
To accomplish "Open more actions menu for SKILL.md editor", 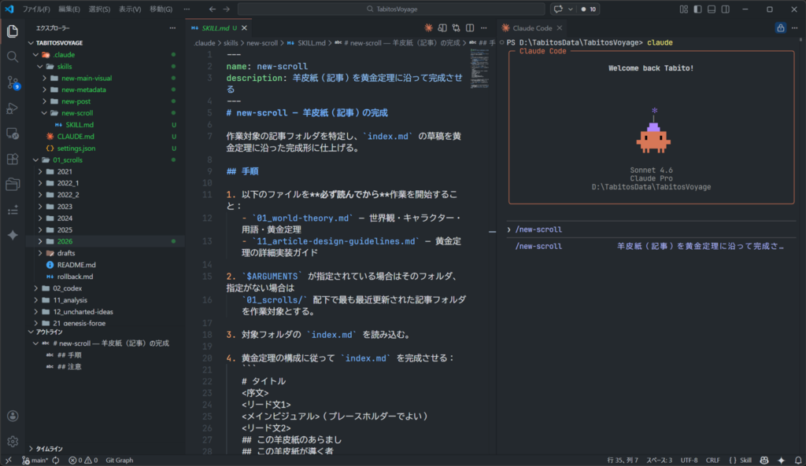I will tap(484, 28).
